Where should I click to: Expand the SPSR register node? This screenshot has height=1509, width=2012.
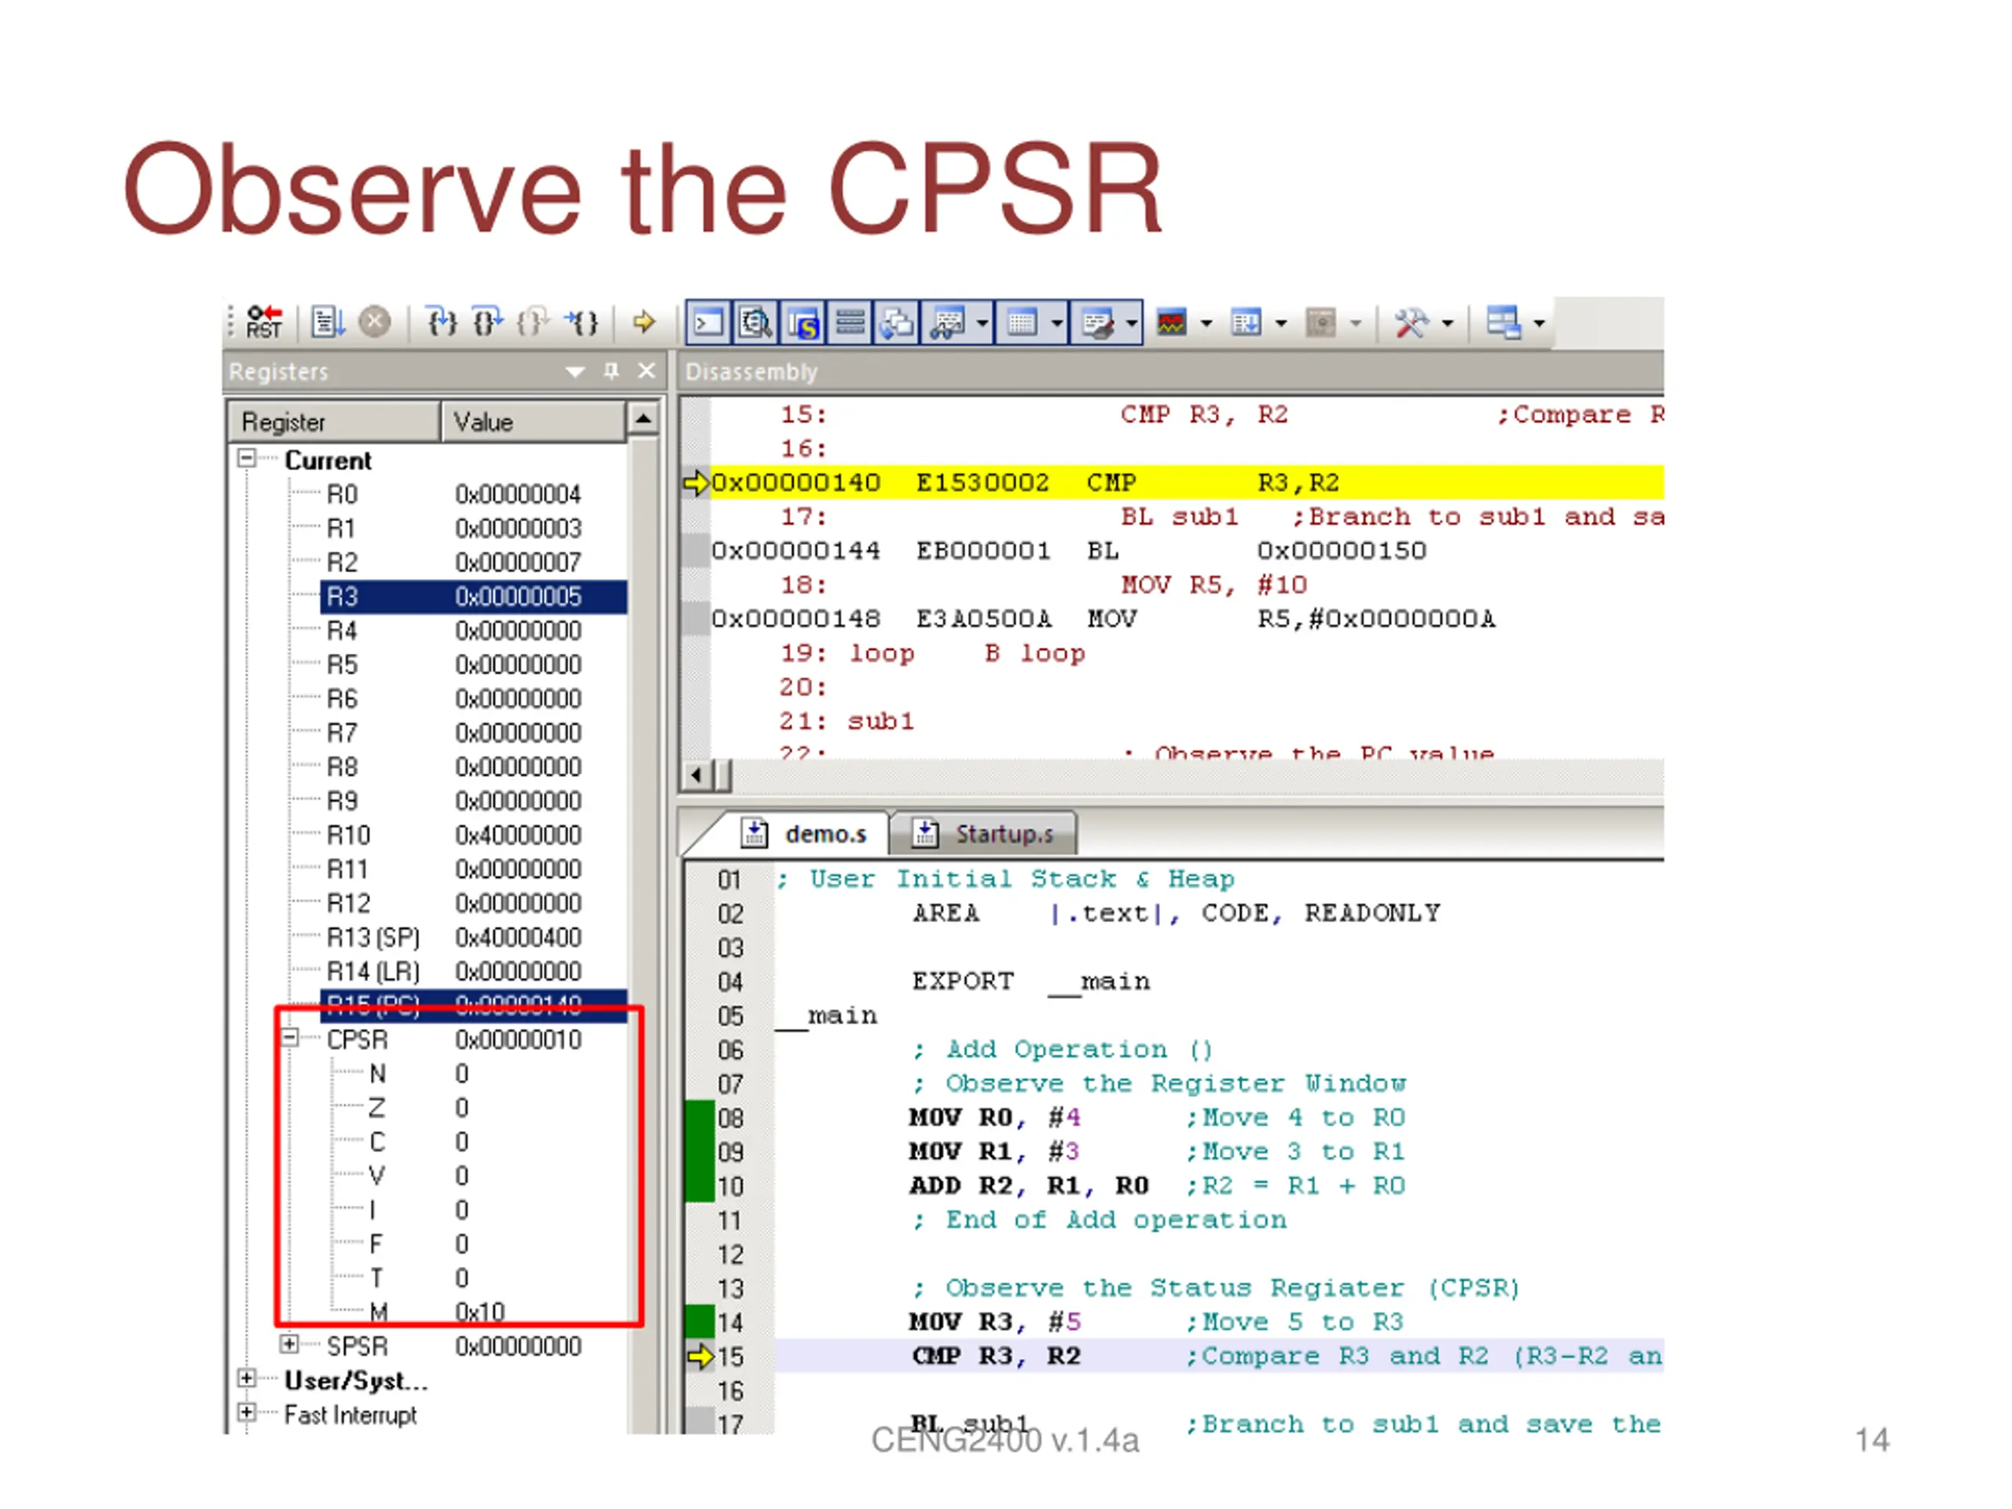(x=289, y=1343)
